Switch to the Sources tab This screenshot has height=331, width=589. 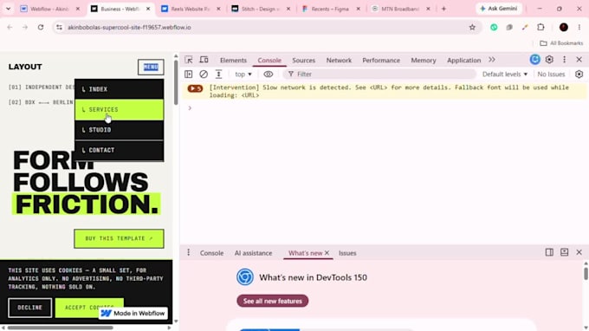303,60
